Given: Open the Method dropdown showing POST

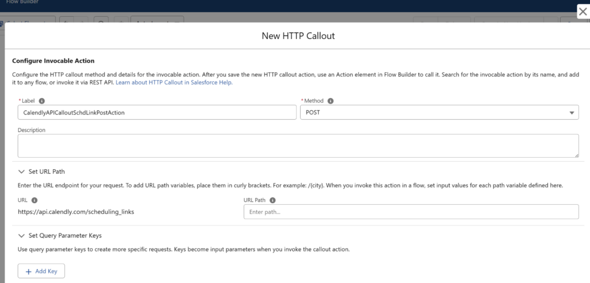Looking at the screenshot, I should click(439, 112).
